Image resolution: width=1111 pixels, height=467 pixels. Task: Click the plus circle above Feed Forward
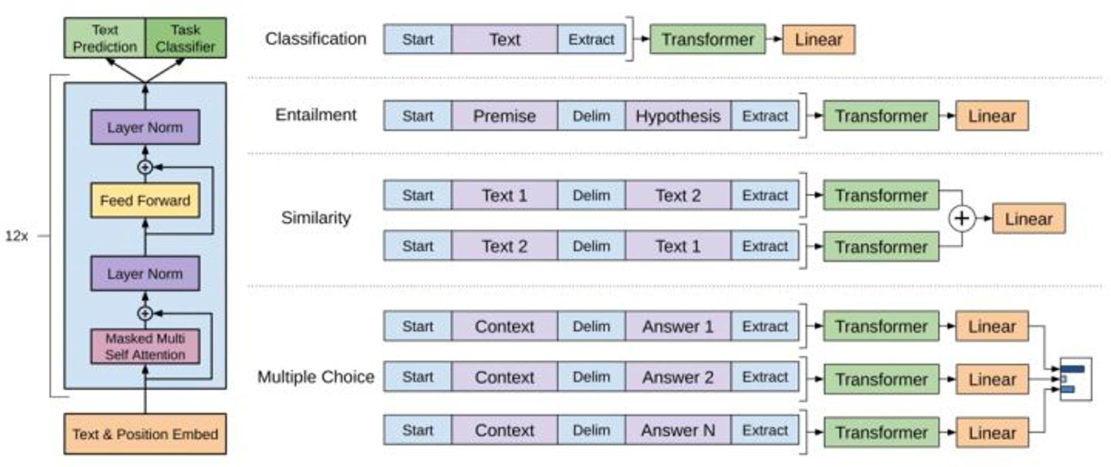coord(145,167)
